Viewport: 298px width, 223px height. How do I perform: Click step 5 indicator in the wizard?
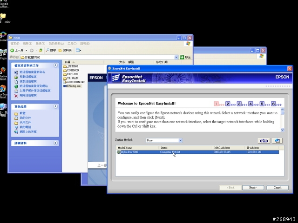pyautogui.click(x=262, y=104)
